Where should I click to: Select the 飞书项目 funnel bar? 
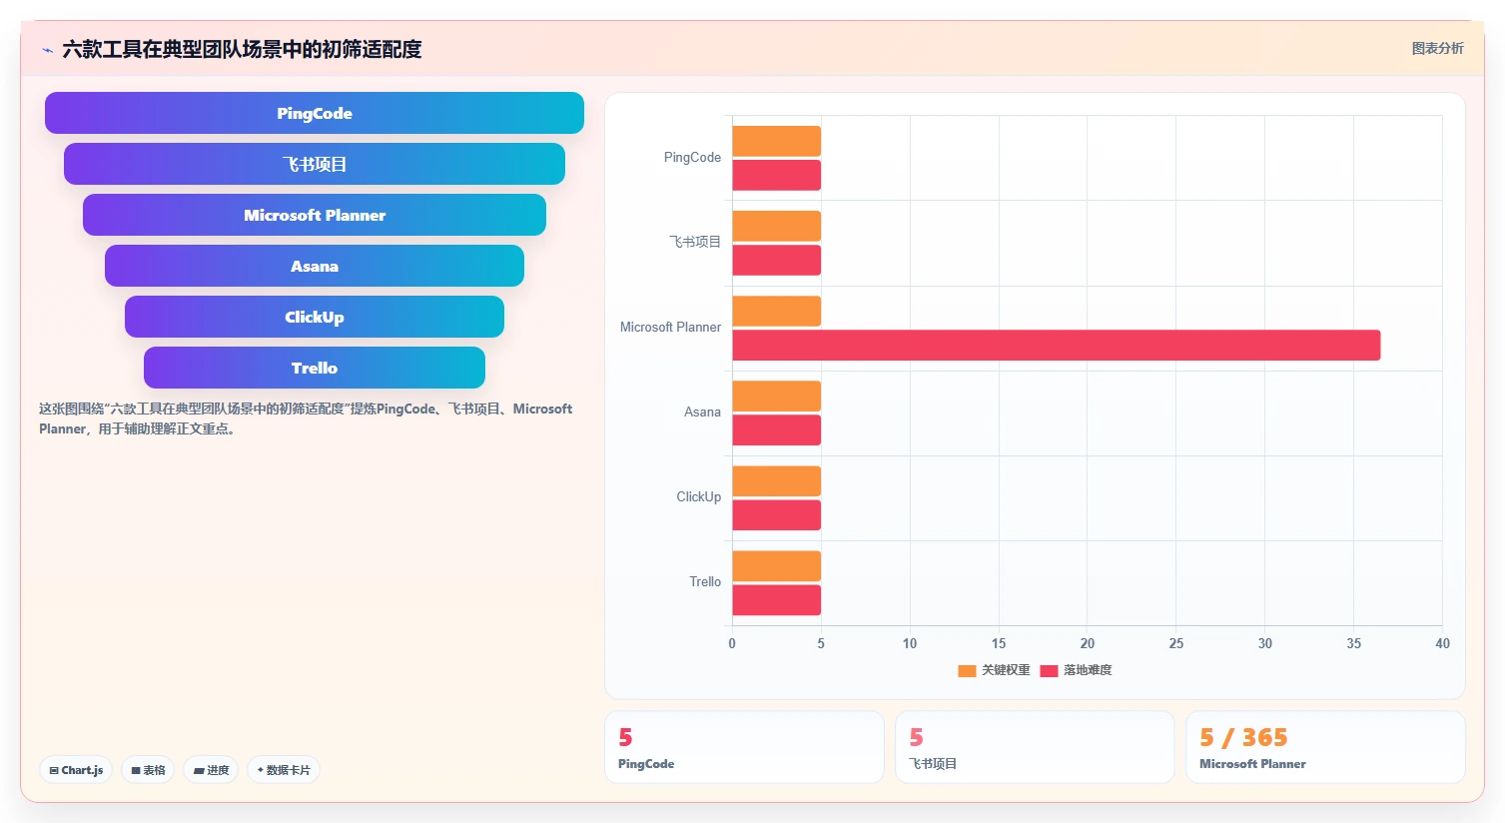click(x=315, y=164)
